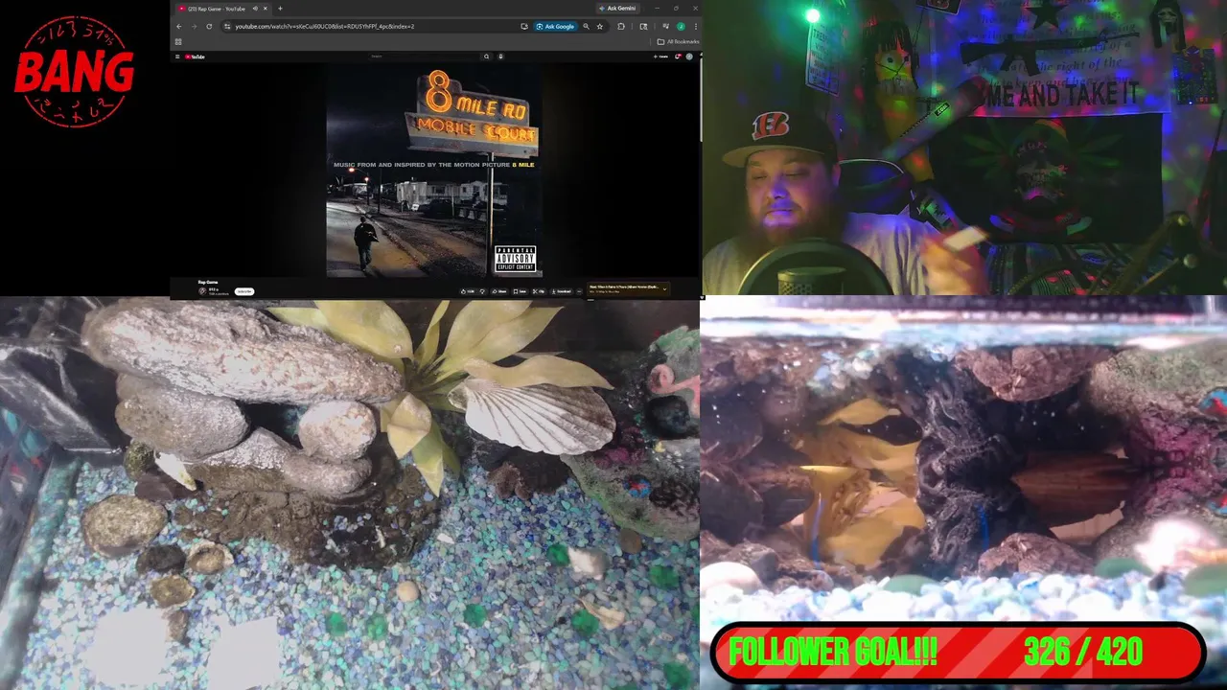Open the apps grid in bookmarks bar

coord(178,41)
